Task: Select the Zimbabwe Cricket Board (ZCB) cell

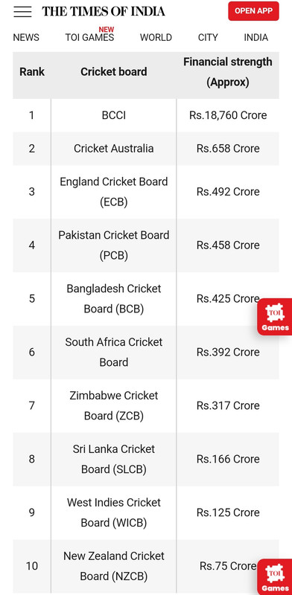Action: [x=114, y=405]
